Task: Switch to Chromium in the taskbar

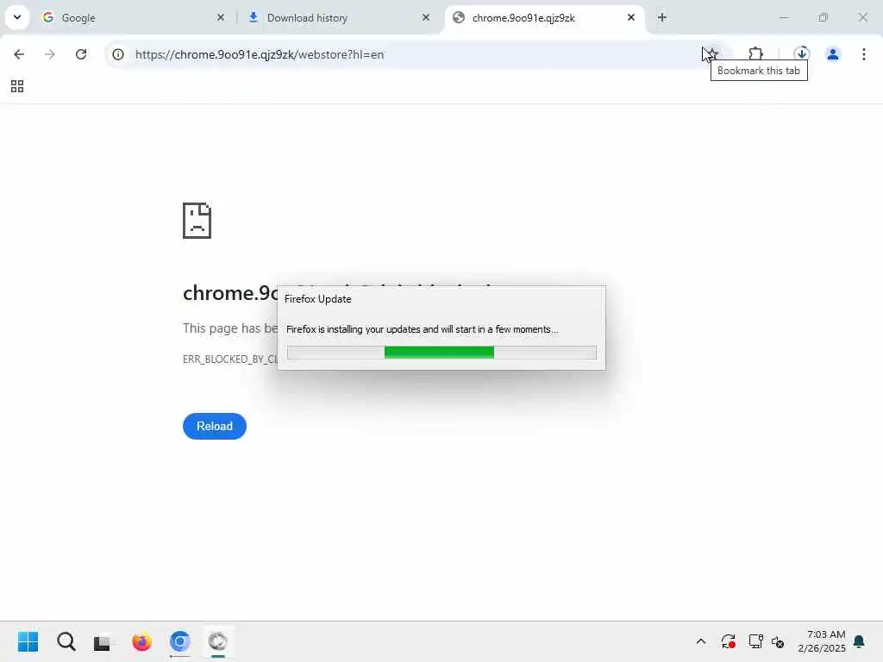Action: 180,641
